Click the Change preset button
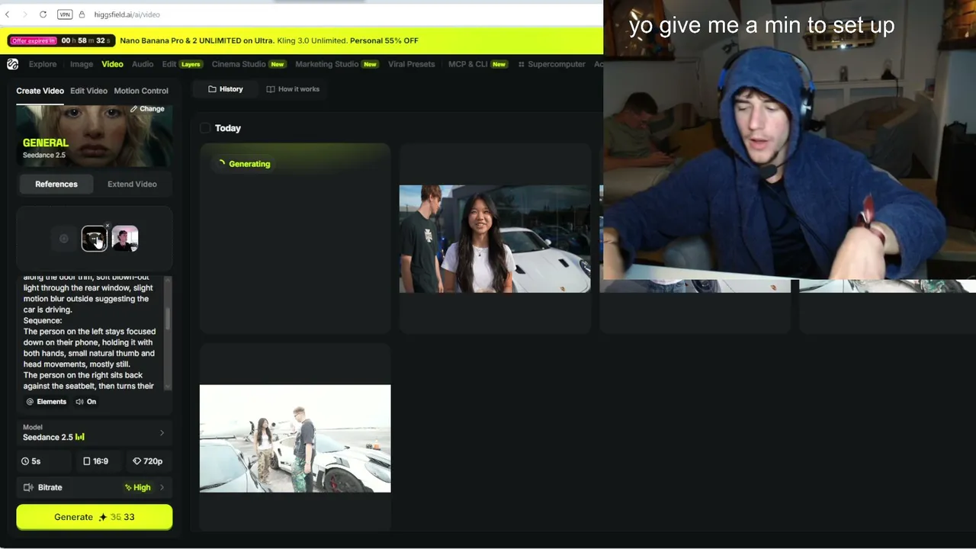976x549 pixels. (147, 109)
